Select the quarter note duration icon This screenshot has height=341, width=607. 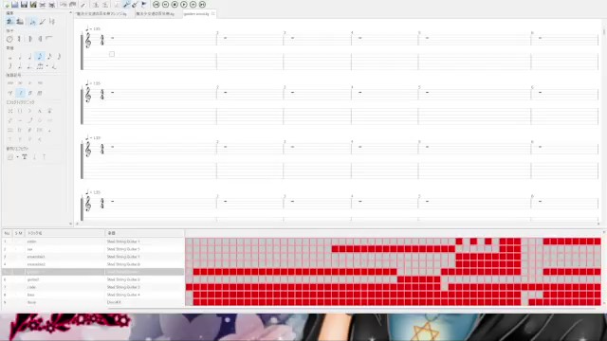click(29, 57)
